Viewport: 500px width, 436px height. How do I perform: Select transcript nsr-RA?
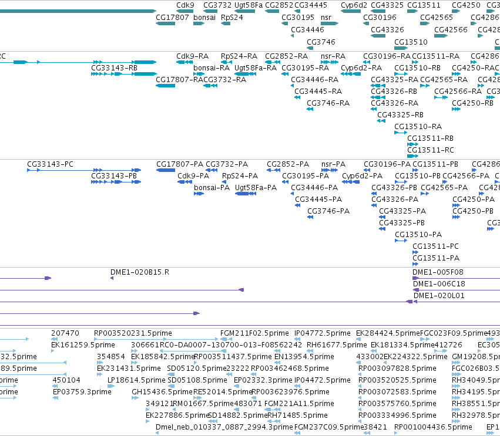333,56
